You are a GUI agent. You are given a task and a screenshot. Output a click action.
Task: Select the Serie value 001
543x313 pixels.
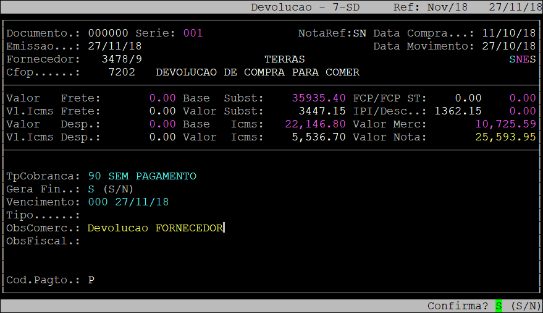coord(193,33)
